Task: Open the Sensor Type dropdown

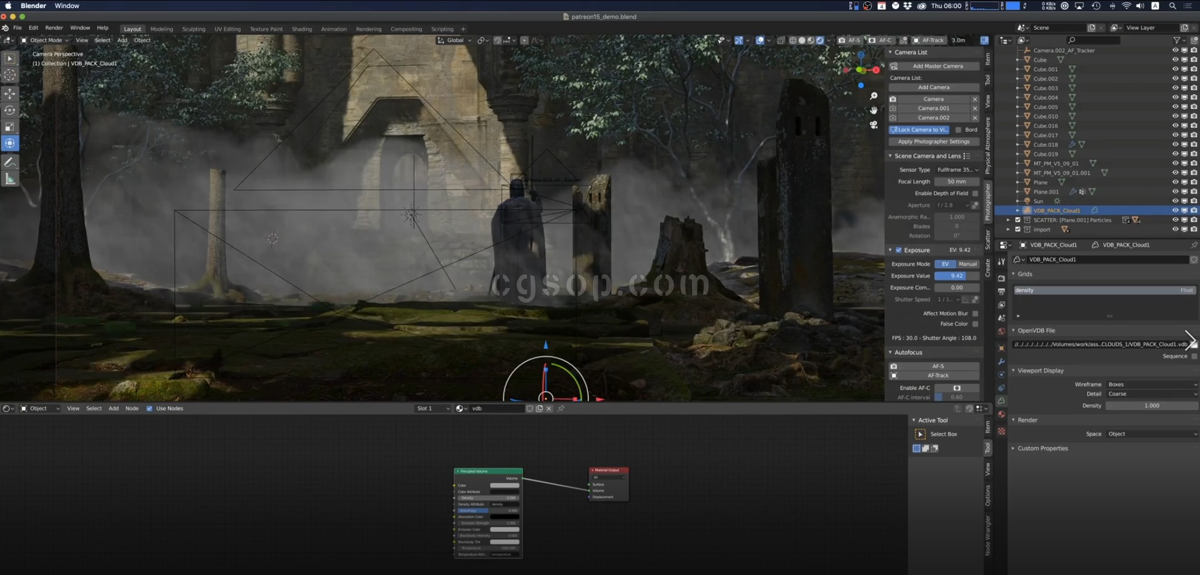Action: [957, 170]
